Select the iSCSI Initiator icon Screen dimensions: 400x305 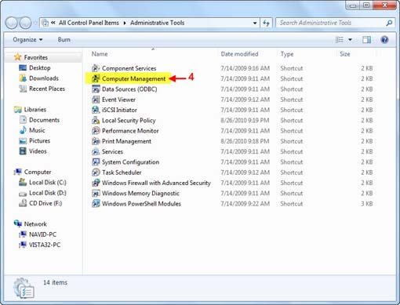pyautogui.click(x=96, y=110)
